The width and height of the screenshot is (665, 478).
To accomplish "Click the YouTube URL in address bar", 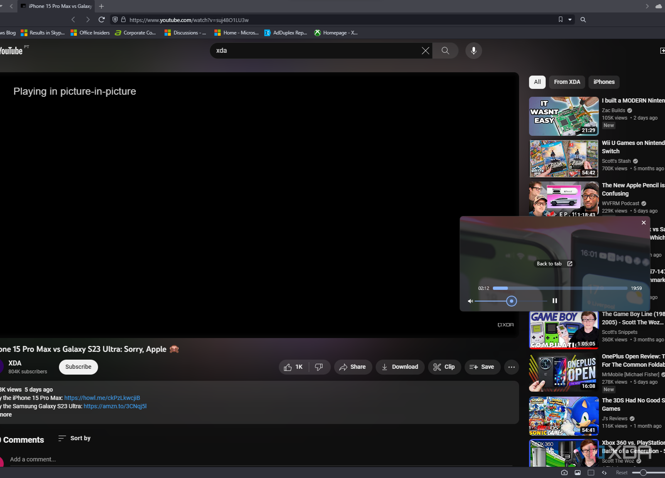I will (189, 20).
